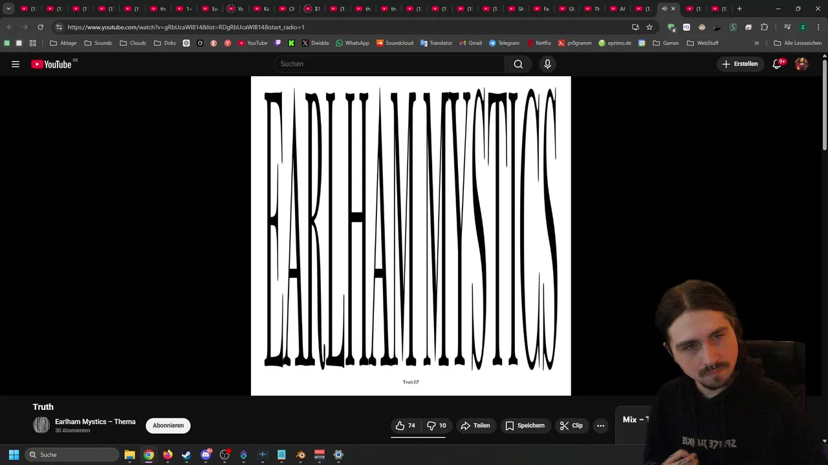The image size is (828, 465).
Task: Create a clip with Clip button
Action: 571,426
